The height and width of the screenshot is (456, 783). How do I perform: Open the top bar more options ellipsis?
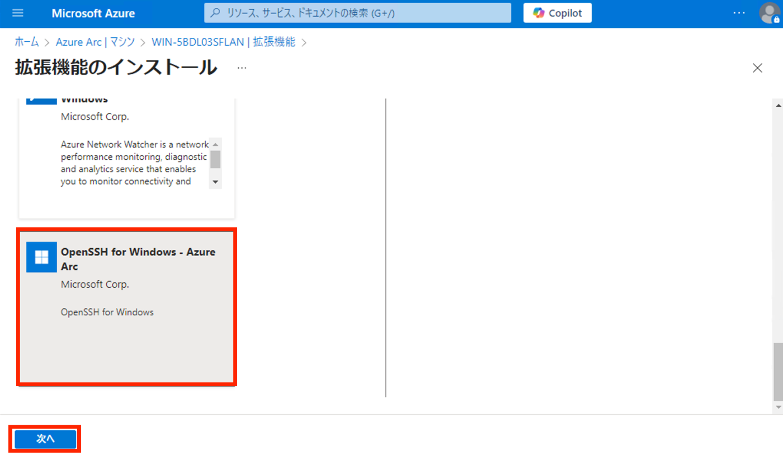click(739, 13)
